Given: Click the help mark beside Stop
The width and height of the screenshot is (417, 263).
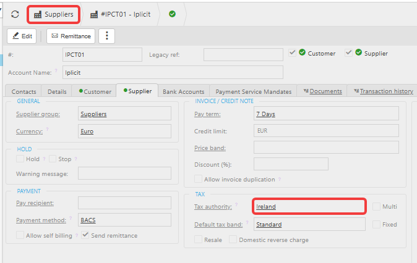Looking at the screenshot, I should pos(76,159).
